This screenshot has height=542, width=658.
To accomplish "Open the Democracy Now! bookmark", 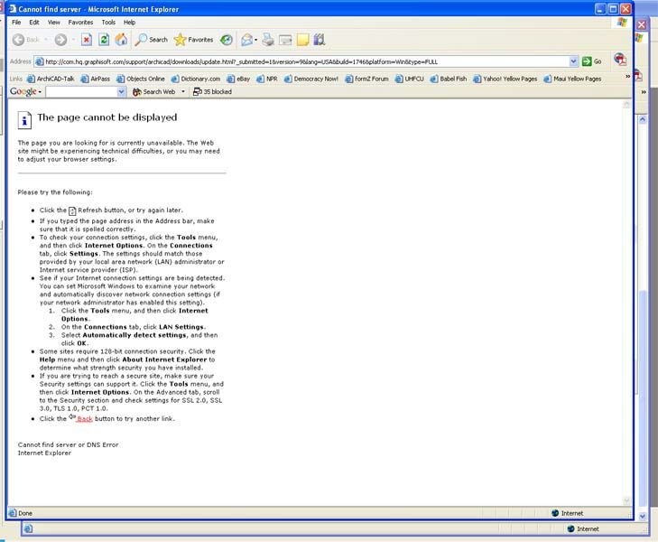I will click(x=311, y=79).
